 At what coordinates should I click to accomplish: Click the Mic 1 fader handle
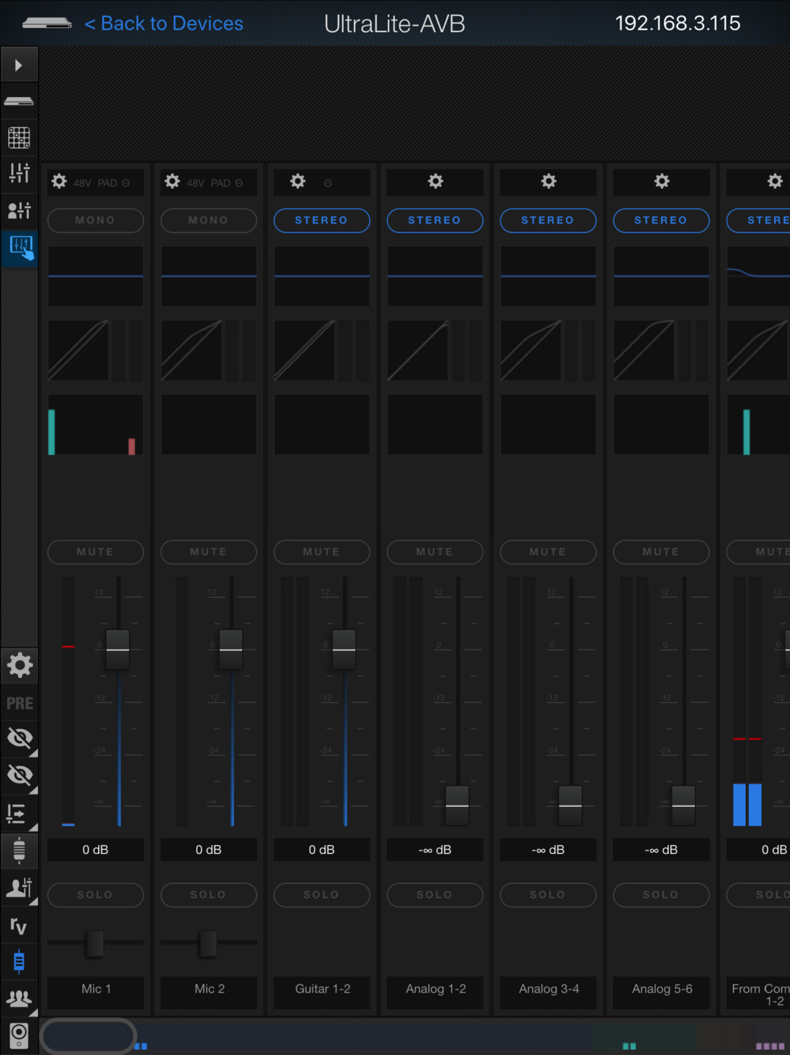[118, 650]
